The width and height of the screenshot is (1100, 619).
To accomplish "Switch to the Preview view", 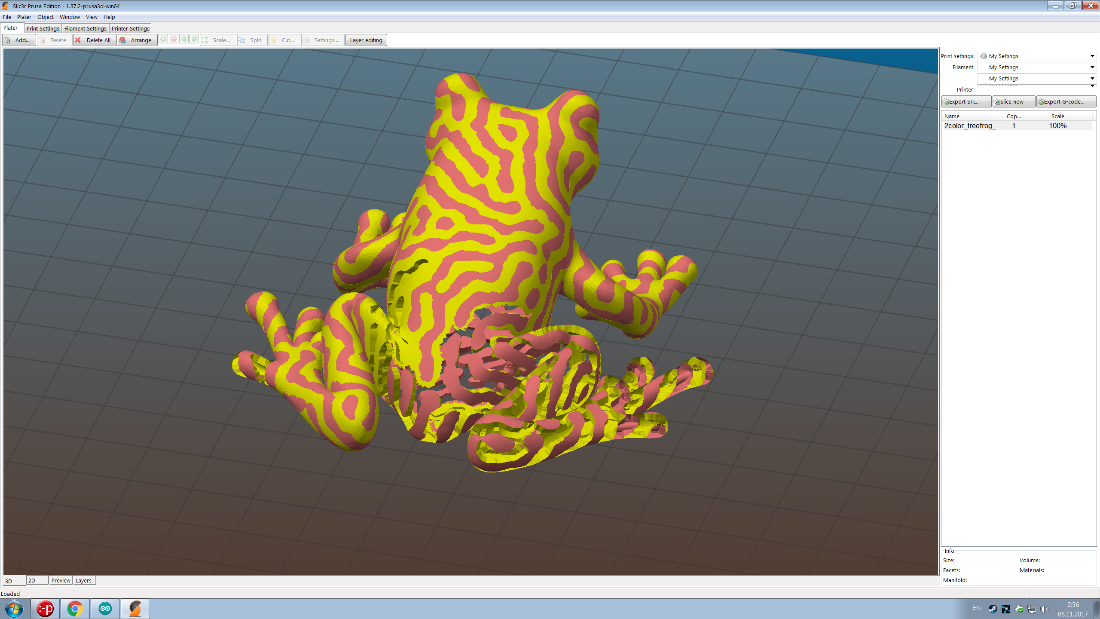I will point(61,580).
